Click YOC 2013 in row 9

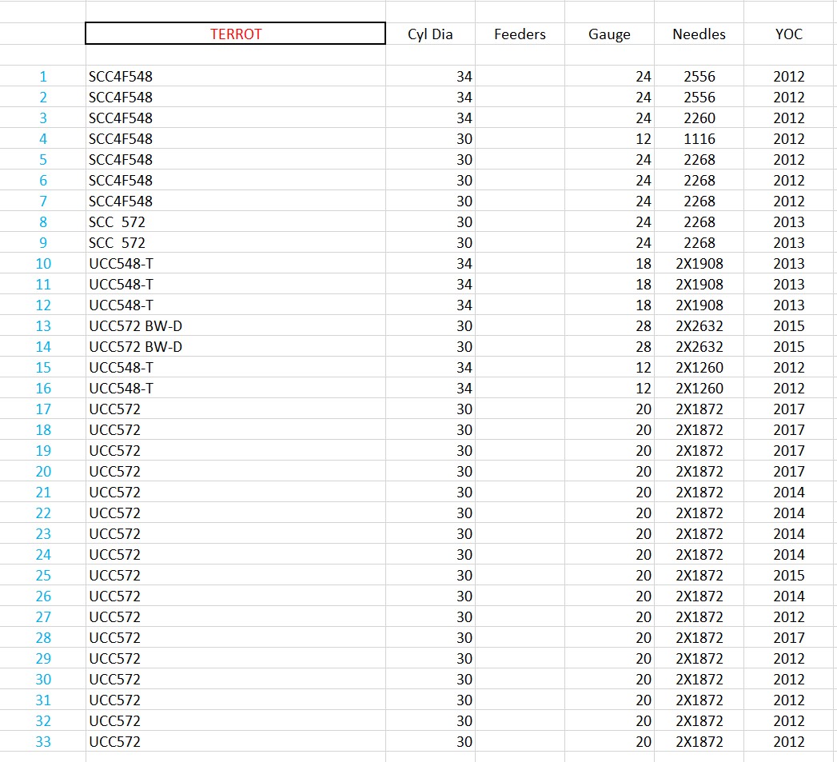[789, 243]
